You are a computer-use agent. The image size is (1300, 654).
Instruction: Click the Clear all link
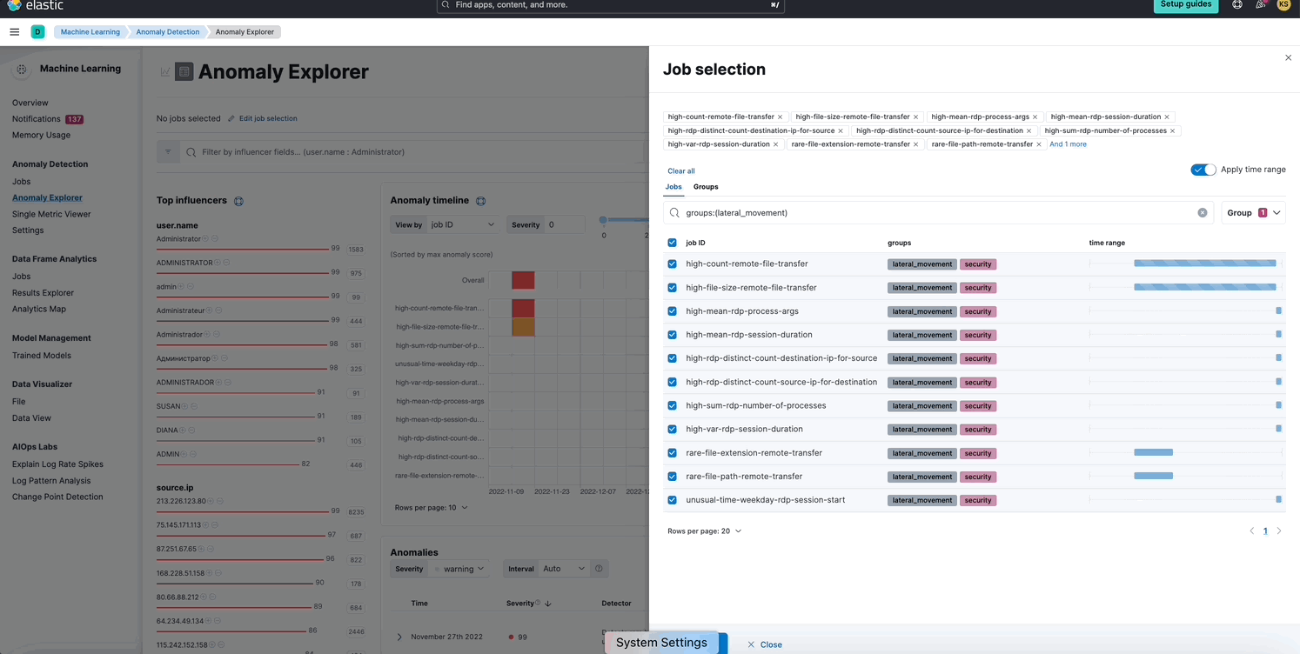[x=680, y=171]
